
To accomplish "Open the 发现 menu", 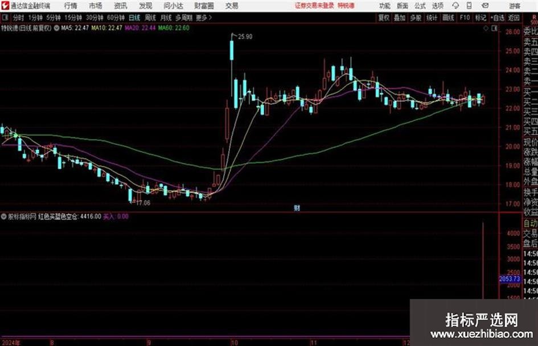I will point(146,6).
